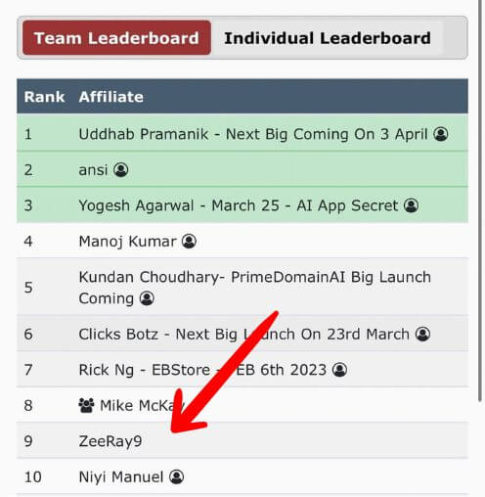Select the ZeeRay9 affiliate entry
485x497 pixels.
coord(110,441)
